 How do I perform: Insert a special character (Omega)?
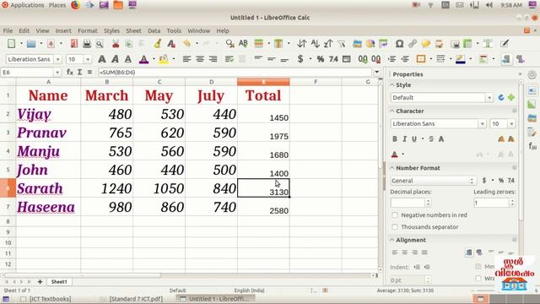[399, 44]
